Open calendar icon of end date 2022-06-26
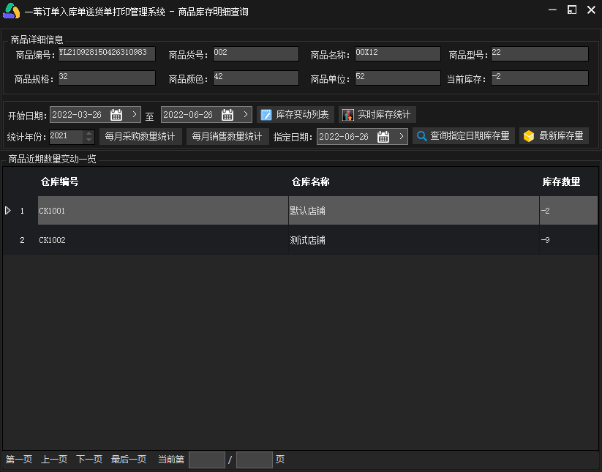Screen dimensions: 602x472 pos(227,114)
